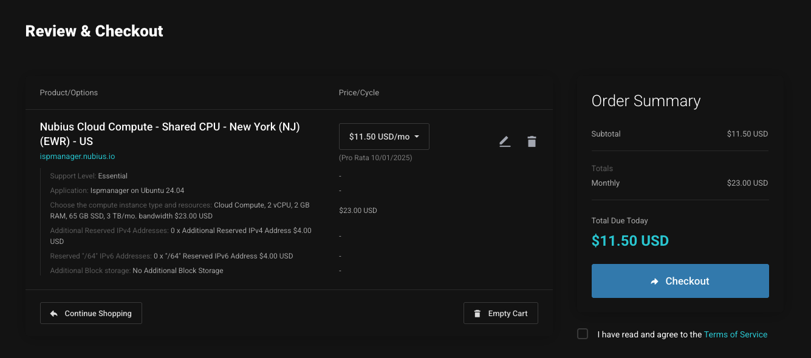Tick the Terms of Service agreement checkbox
Screen dimensions: 811x358
pyautogui.click(x=583, y=334)
